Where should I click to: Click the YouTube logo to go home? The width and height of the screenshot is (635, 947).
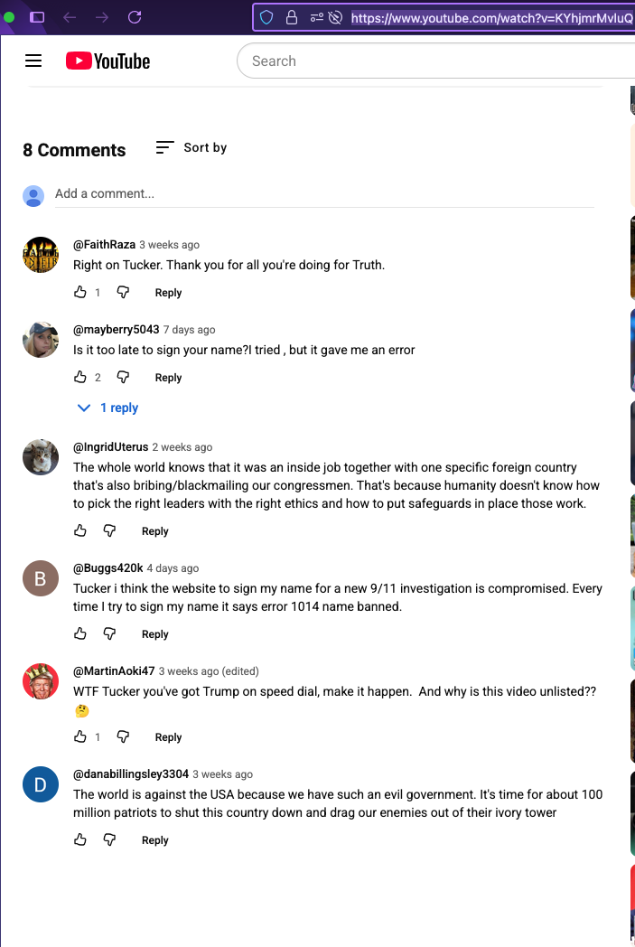[x=107, y=61]
